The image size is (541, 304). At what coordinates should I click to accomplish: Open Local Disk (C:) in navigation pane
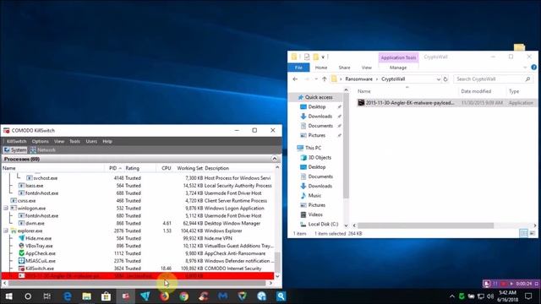click(x=323, y=224)
